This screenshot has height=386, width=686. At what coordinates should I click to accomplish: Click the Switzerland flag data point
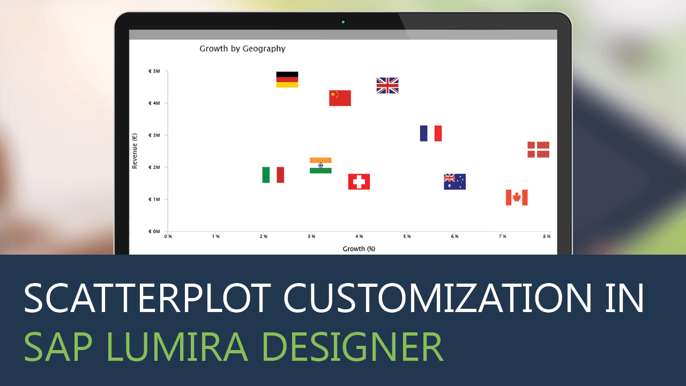[359, 181]
